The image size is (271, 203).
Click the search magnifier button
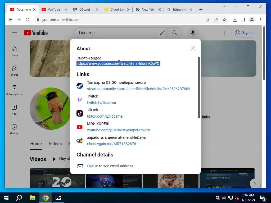tap(175, 33)
